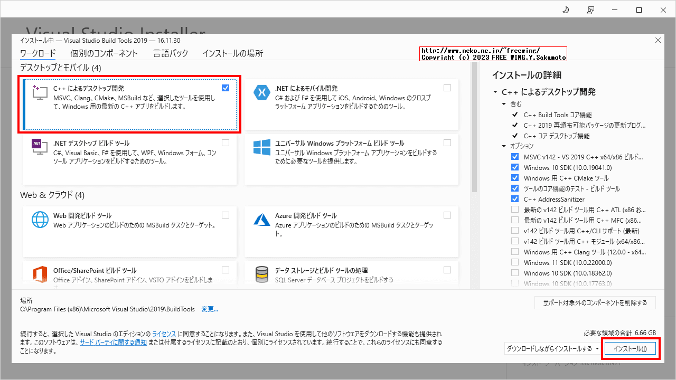
Task: Enable Windows 11 SDK (10.0.22000.0) option
Action: (515, 262)
